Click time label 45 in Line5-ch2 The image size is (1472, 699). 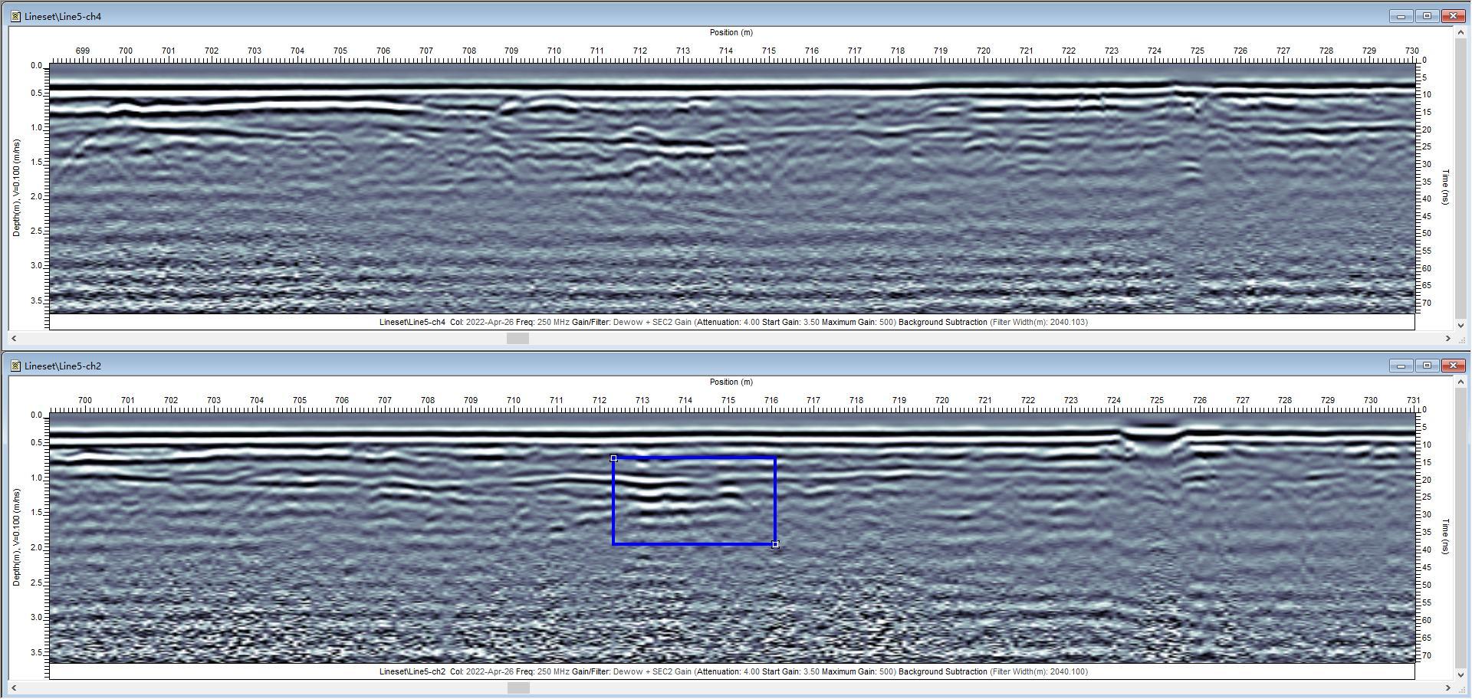1427,567
